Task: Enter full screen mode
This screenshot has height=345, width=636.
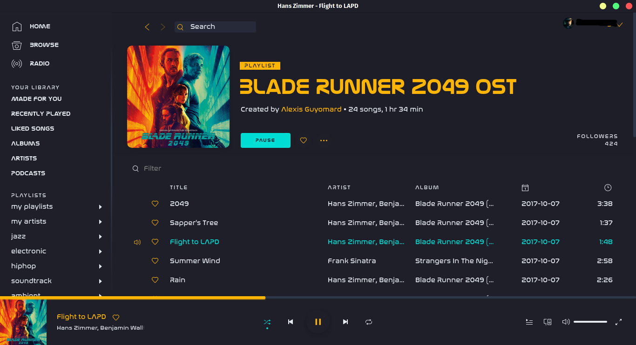Action: (x=619, y=322)
